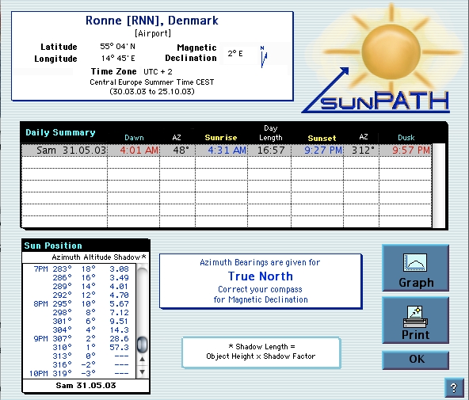Click the Sunset column header
Viewport: 469px width, 400px height.
click(x=322, y=138)
